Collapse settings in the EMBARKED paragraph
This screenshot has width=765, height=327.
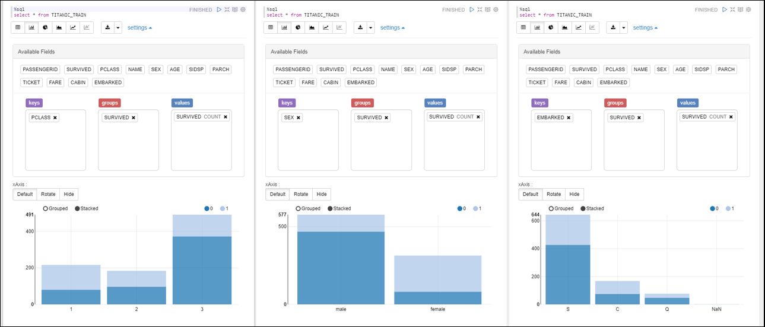pyautogui.click(x=645, y=27)
